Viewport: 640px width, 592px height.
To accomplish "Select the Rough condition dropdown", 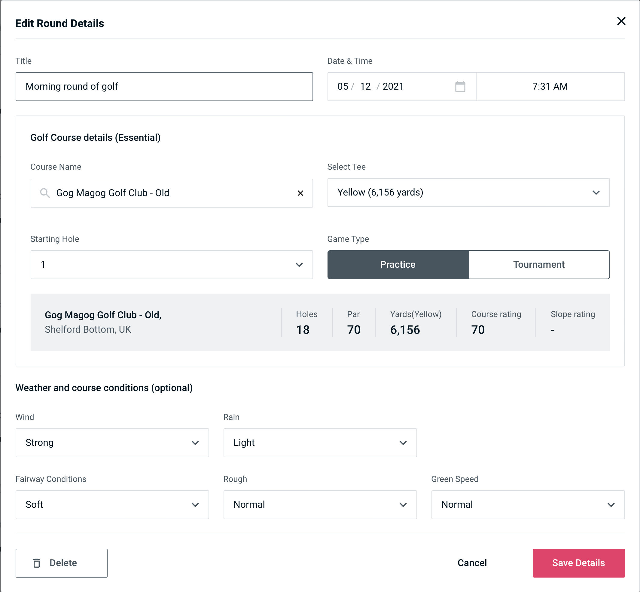I will [x=320, y=504].
